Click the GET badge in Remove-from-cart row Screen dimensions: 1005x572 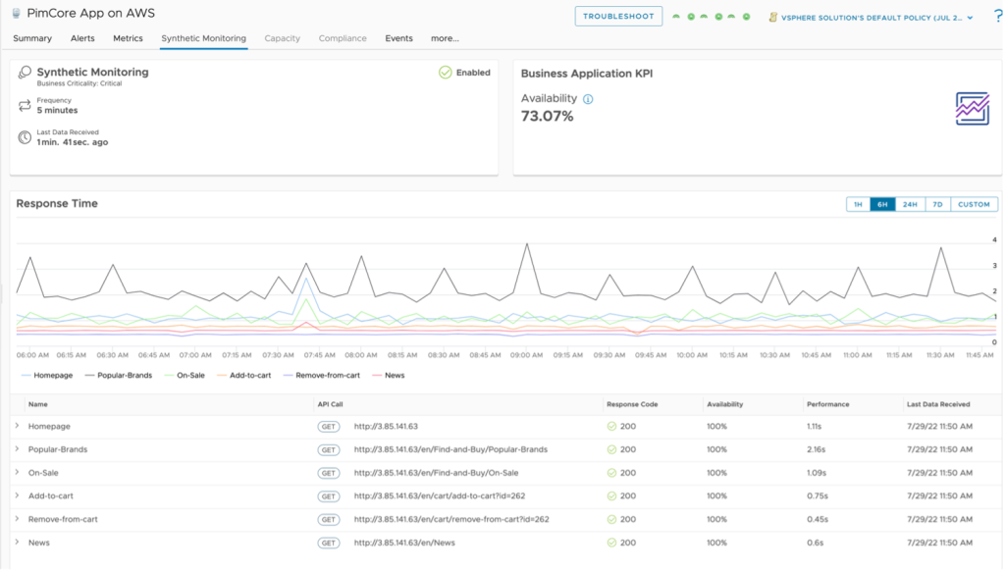coord(328,520)
